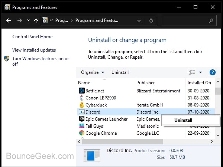
Task: Open Control Panel Home link
Action: [32, 37]
